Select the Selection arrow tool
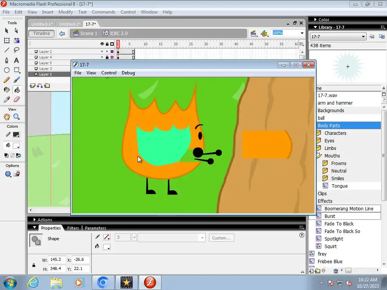Viewport: 387px width, 290px height. pyautogui.click(x=7, y=30)
